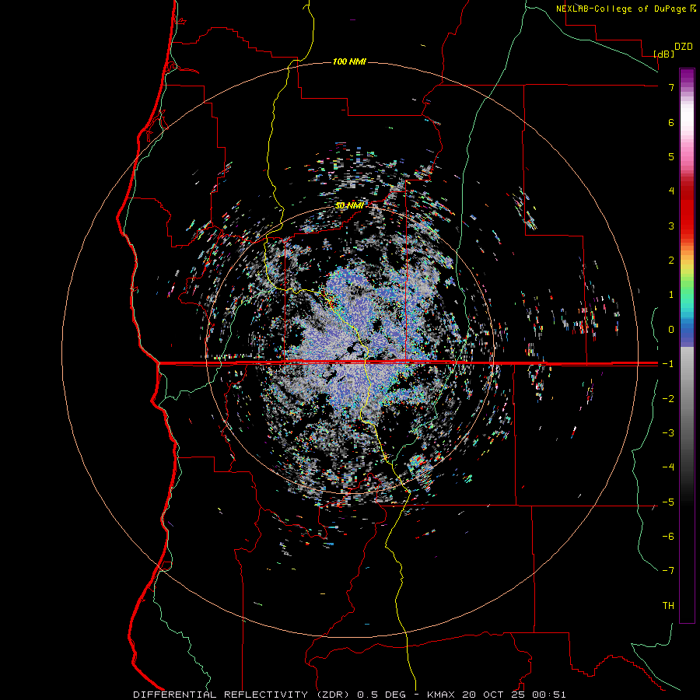This screenshot has width=700, height=700.
Task: Click the KMAX radar site identifier
Action: pyautogui.click(x=441, y=695)
